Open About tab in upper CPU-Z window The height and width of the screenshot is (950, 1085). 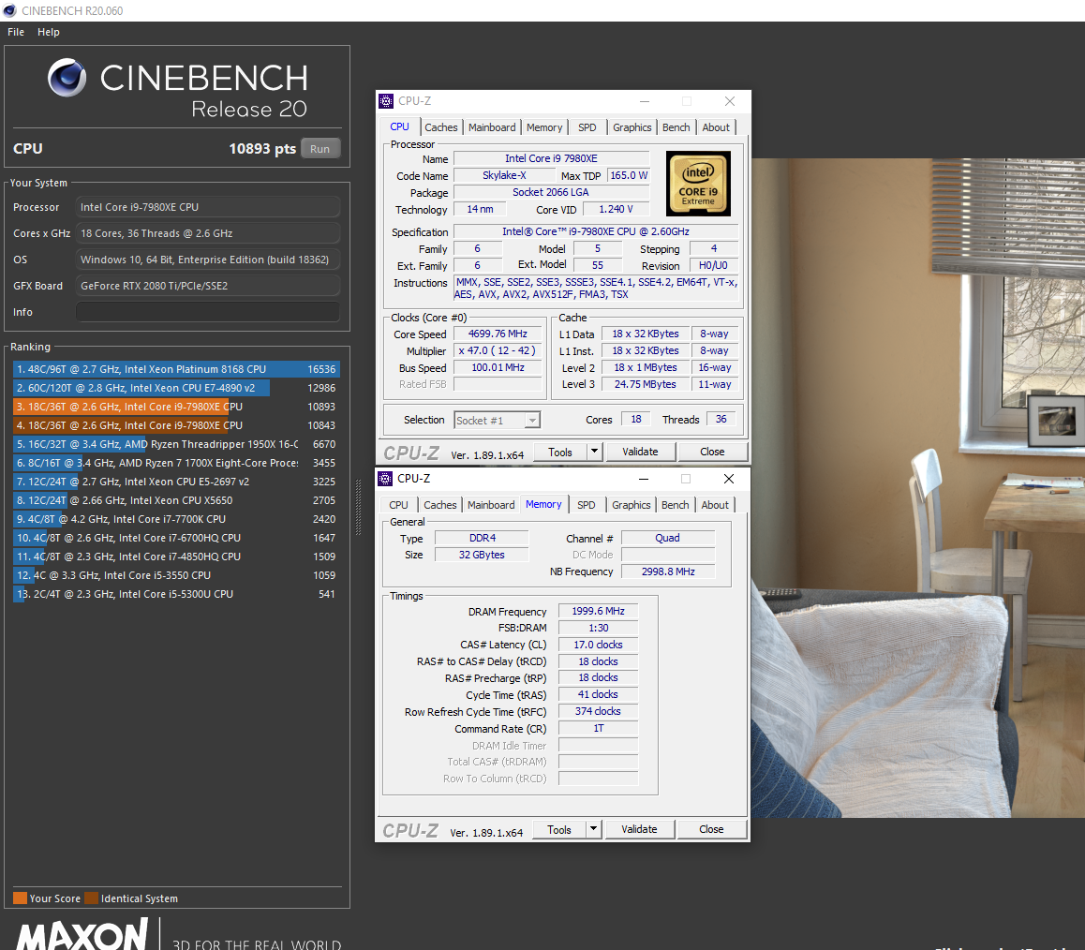(716, 127)
